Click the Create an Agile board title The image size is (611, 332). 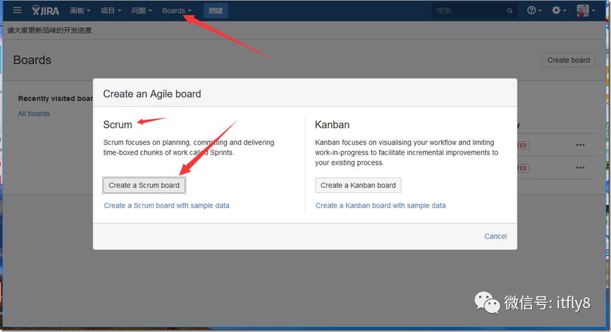(x=152, y=93)
